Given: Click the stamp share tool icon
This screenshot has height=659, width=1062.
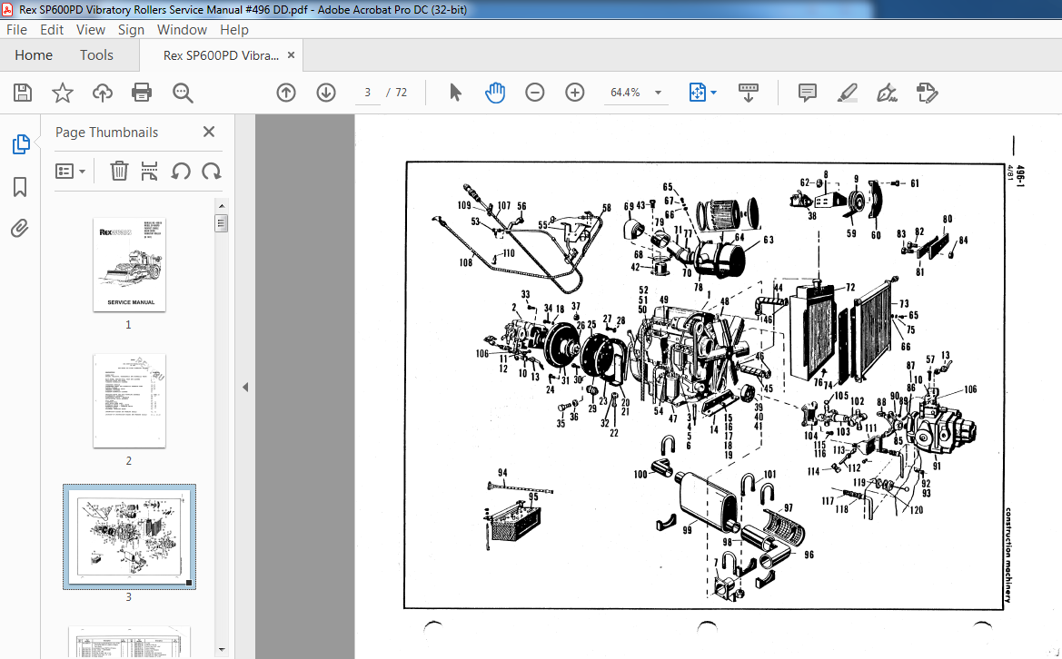Looking at the screenshot, I should 927,93.
